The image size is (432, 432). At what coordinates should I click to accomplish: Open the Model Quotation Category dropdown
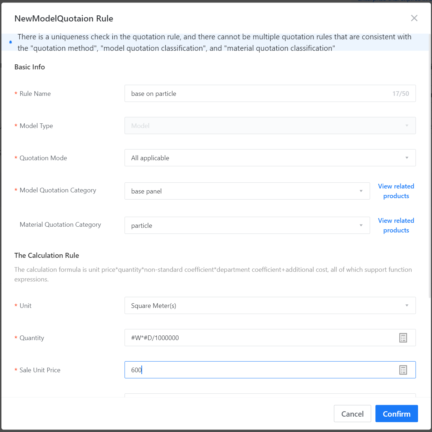click(x=247, y=191)
